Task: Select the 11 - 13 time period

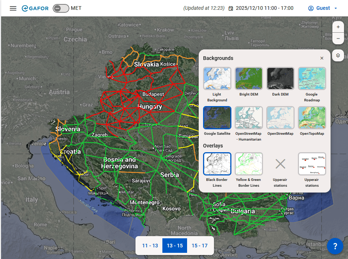Action: [x=150, y=246]
